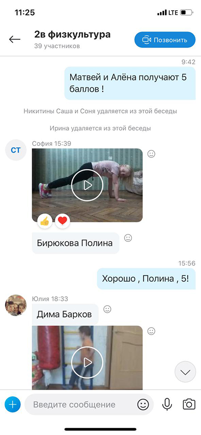Open the СТ avatar for София's profile

click(16, 150)
